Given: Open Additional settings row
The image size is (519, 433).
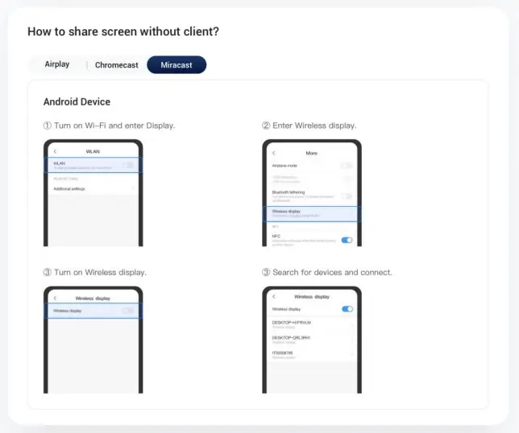Looking at the screenshot, I should tap(93, 189).
